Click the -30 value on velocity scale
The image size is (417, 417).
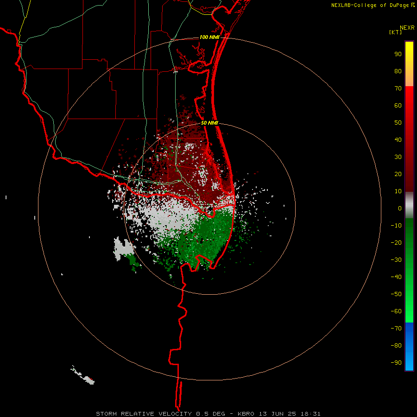(x=396, y=260)
